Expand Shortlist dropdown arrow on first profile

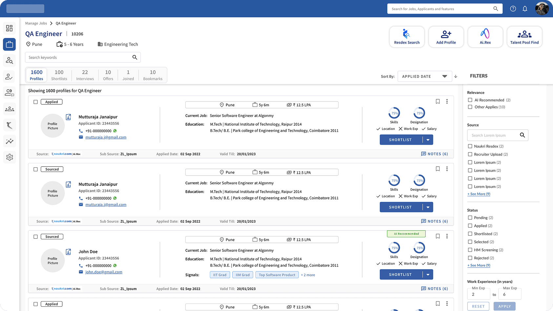coord(428,140)
